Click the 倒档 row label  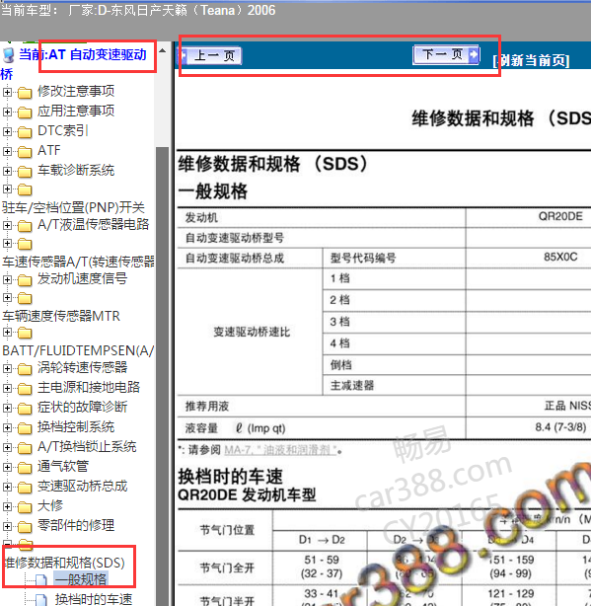(341, 365)
